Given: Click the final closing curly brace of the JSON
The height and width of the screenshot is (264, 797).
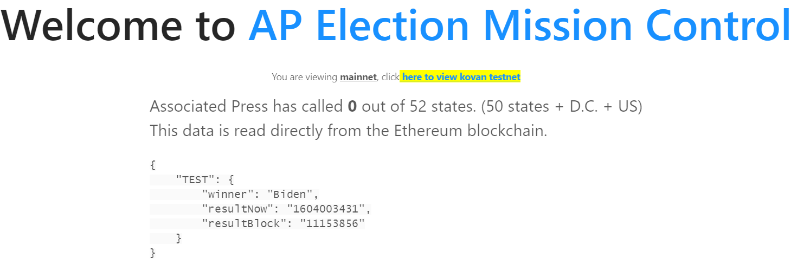Looking at the screenshot, I should click(153, 253).
